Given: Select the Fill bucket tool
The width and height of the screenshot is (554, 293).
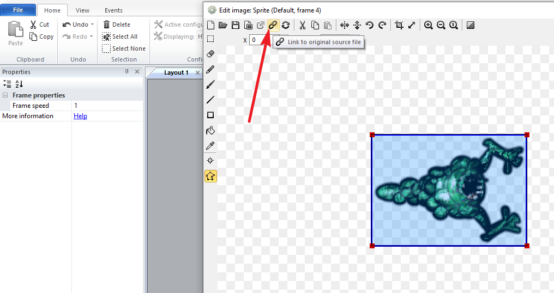Looking at the screenshot, I should pyautogui.click(x=210, y=131).
